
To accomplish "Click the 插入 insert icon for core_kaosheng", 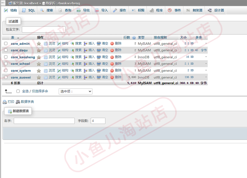I will click(x=86, y=57).
